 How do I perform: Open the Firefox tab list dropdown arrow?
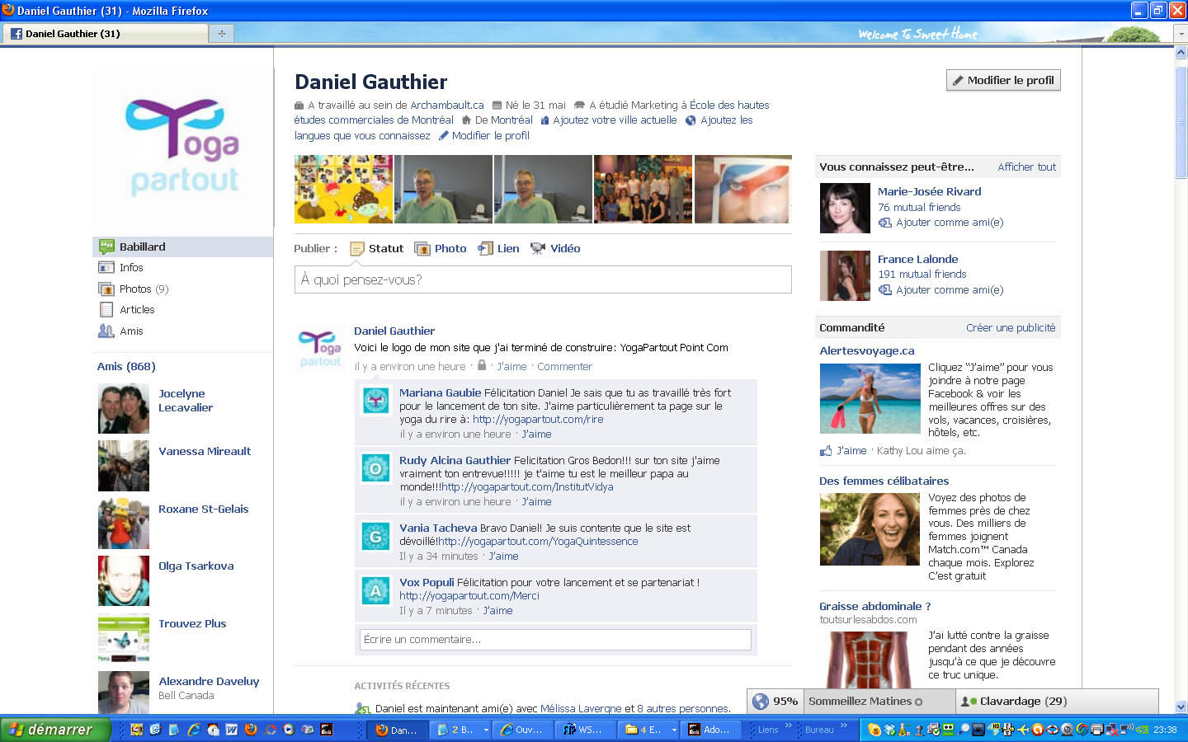click(x=1180, y=34)
